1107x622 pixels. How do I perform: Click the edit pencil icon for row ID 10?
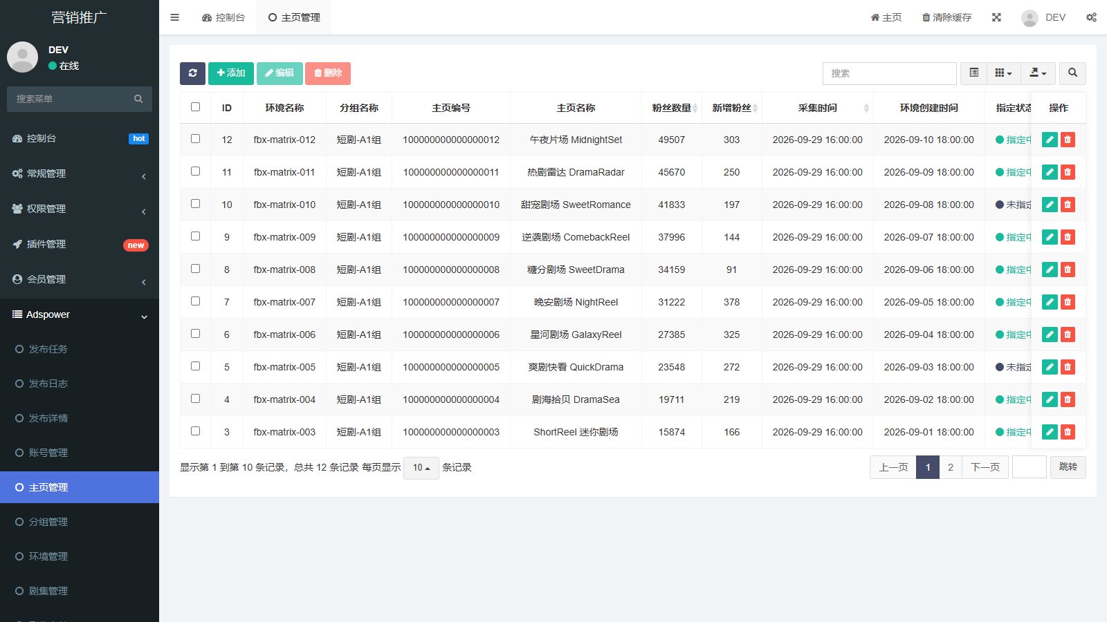(x=1050, y=205)
